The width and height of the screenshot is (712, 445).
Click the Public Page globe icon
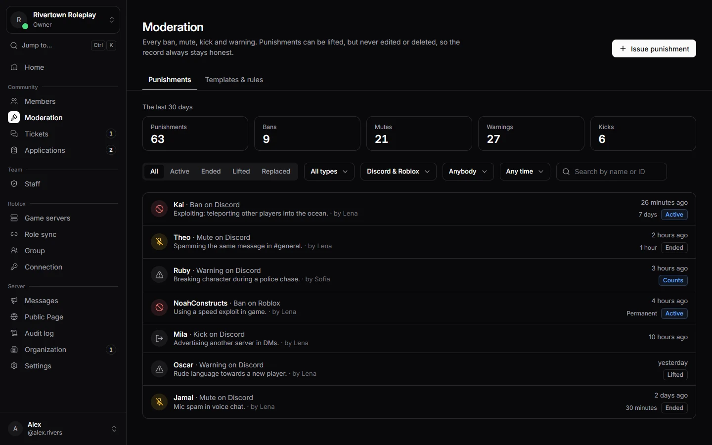tap(14, 317)
